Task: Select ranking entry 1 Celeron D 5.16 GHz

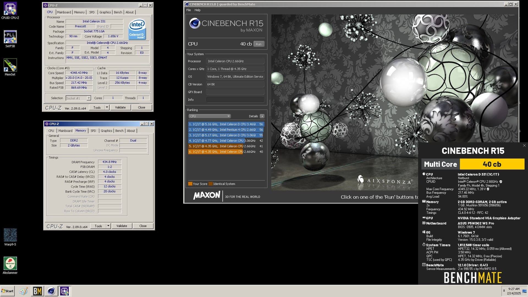Action: (226, 124)
